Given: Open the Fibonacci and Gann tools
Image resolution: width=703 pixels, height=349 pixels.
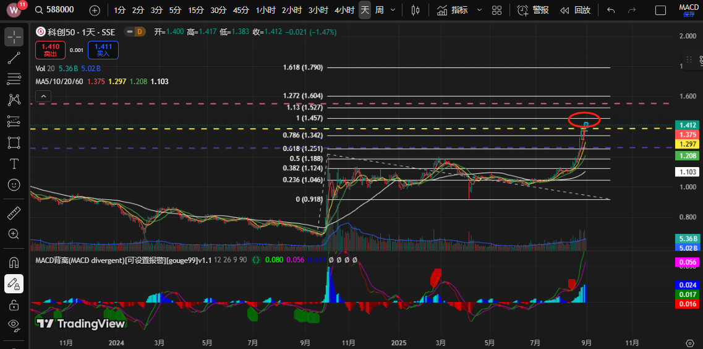Looking at the screenshot, I should tap(14, 79).
